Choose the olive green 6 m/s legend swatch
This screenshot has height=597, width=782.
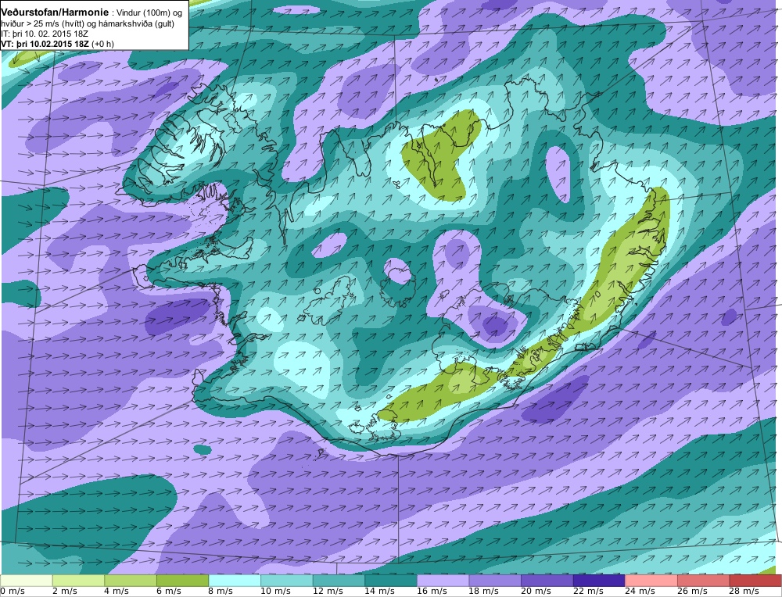[x=182, y=581]
